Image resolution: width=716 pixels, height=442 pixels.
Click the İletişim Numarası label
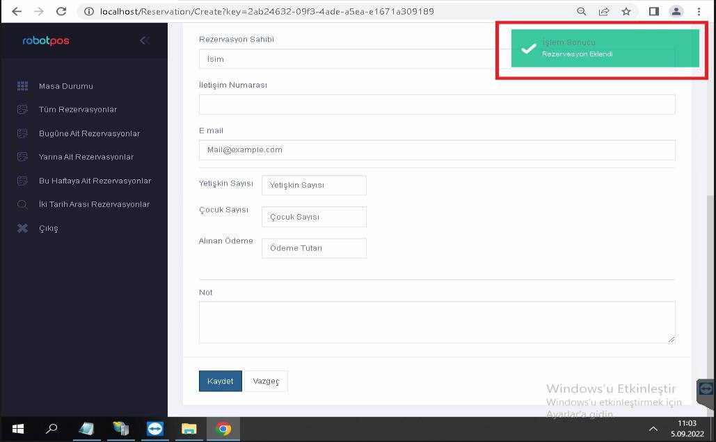(233, 85)
